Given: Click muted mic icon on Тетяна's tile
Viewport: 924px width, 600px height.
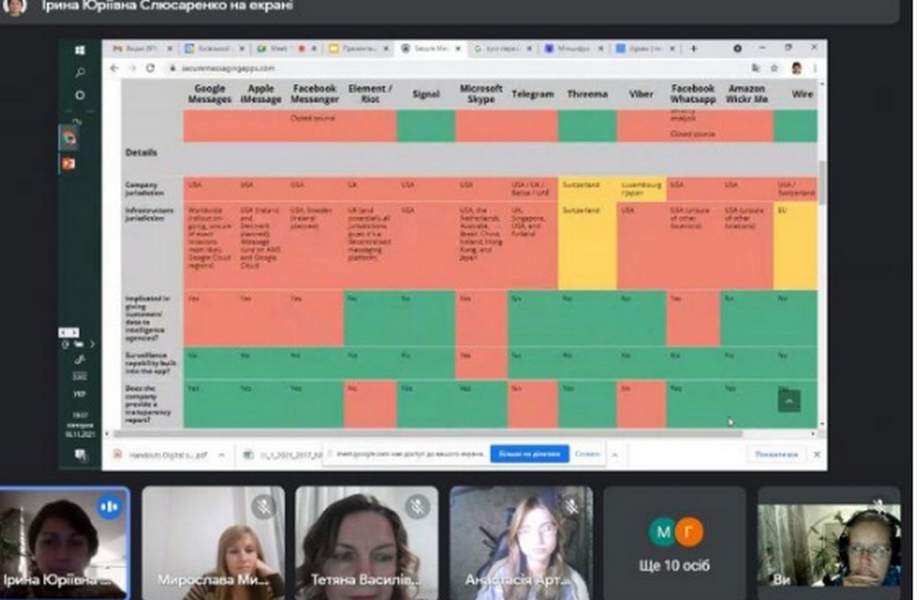Looking at the screenshot, I should (x=417, y=507).
